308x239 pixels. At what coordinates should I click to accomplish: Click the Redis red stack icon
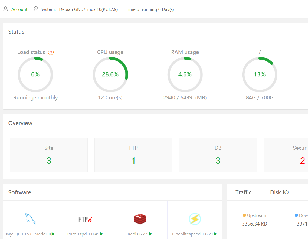tap(140, 219)
